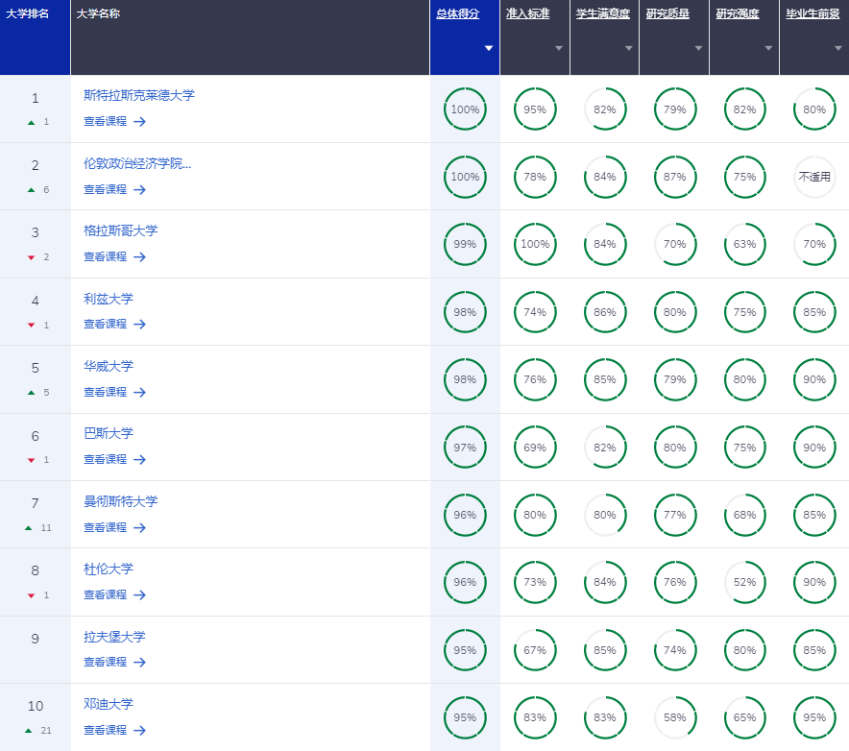This screenshot has width=849, height=751.
Task: Click green up-arrow rank change for 斯特拉斯克莱德大学
Action: pyautogui.click(x=32, y=122)
